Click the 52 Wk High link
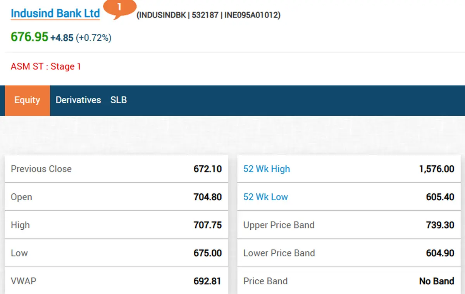465x294 pixels. pos(267,169)
